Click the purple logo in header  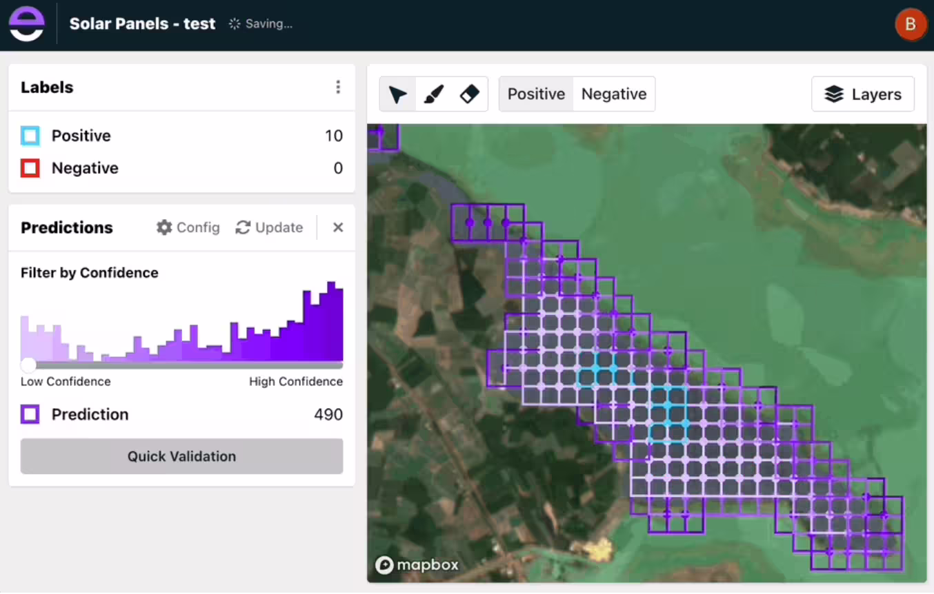(x=27, y=25)
